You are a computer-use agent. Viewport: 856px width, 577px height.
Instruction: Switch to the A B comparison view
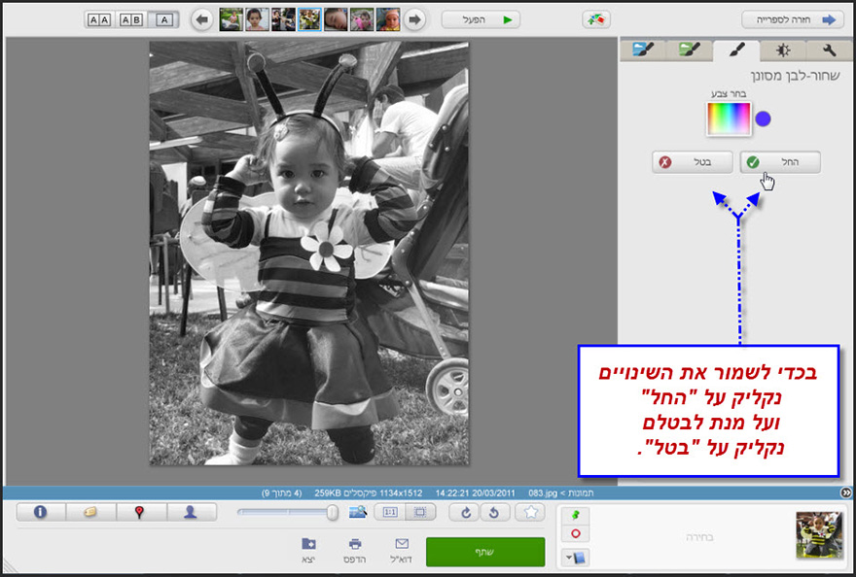(131, 18)
